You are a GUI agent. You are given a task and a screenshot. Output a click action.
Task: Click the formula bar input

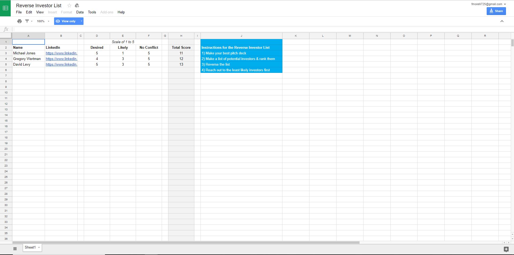[262, 29]
